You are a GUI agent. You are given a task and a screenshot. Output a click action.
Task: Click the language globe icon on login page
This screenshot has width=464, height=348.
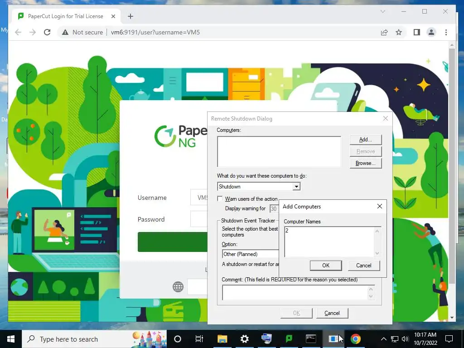pyautogui.click(x=178, y=287)
